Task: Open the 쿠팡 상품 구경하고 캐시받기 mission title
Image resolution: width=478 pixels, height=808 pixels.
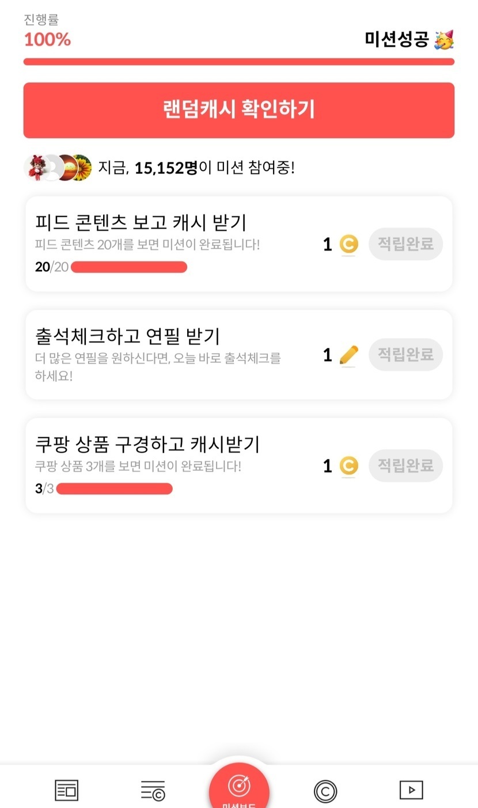Action: (147, 445)
